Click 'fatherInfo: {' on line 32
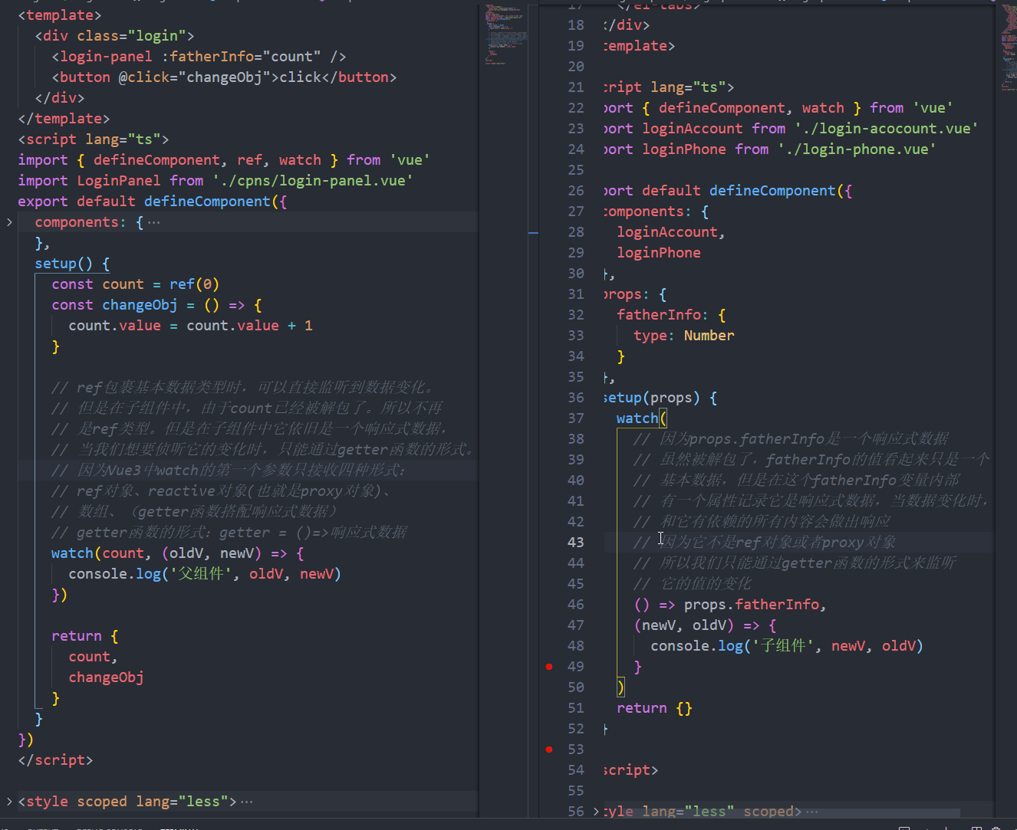Viewport: 1017px width, 830px height. (671, 315)
